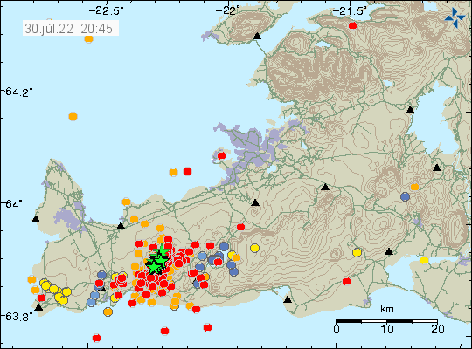Click the orange dot below the date label
The width and height of the screenshot is (472, 349).
(x=88, y=38)
